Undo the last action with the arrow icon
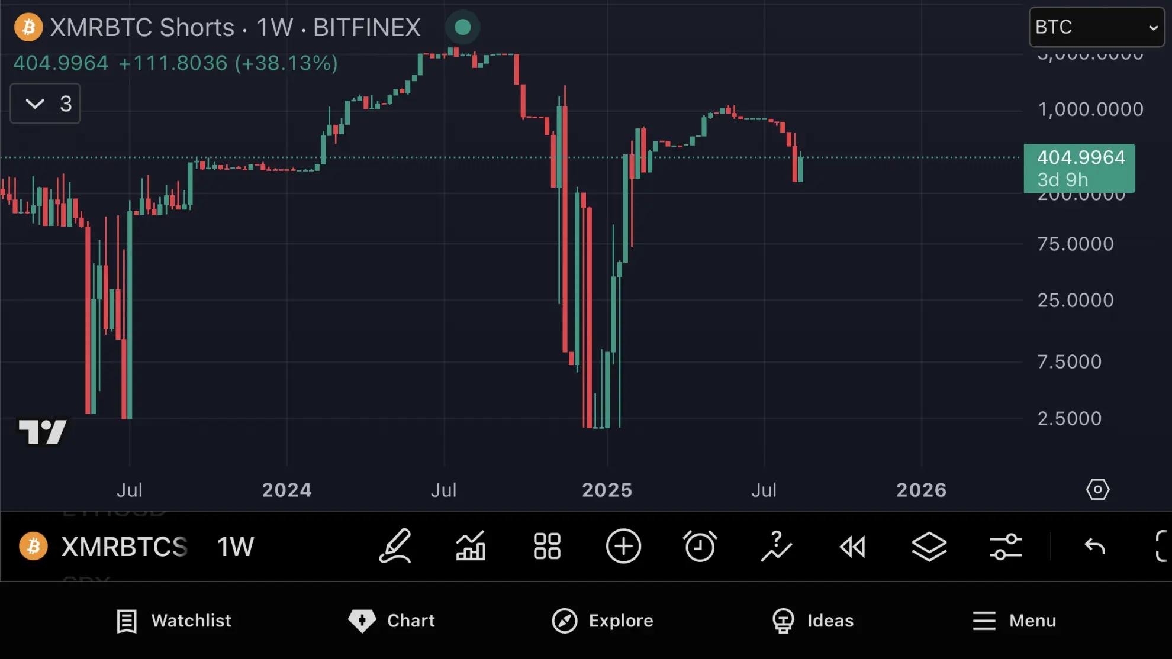Viewport: 1172px width, 659px height. click(x=1094, y=546)
